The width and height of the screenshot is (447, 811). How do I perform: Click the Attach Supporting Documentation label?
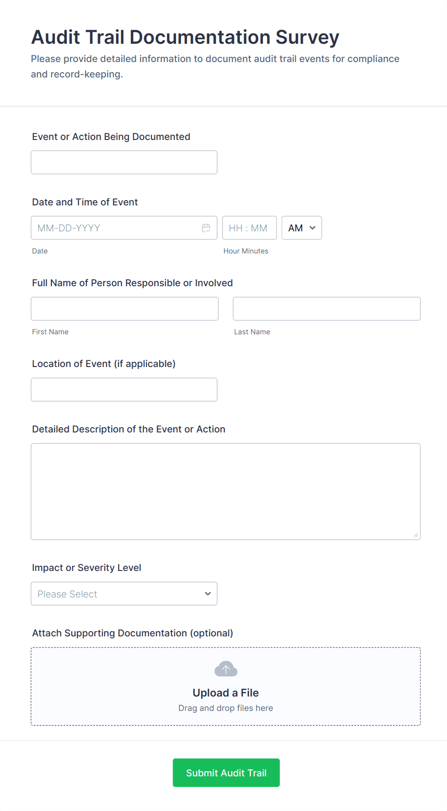pos(132,634)
